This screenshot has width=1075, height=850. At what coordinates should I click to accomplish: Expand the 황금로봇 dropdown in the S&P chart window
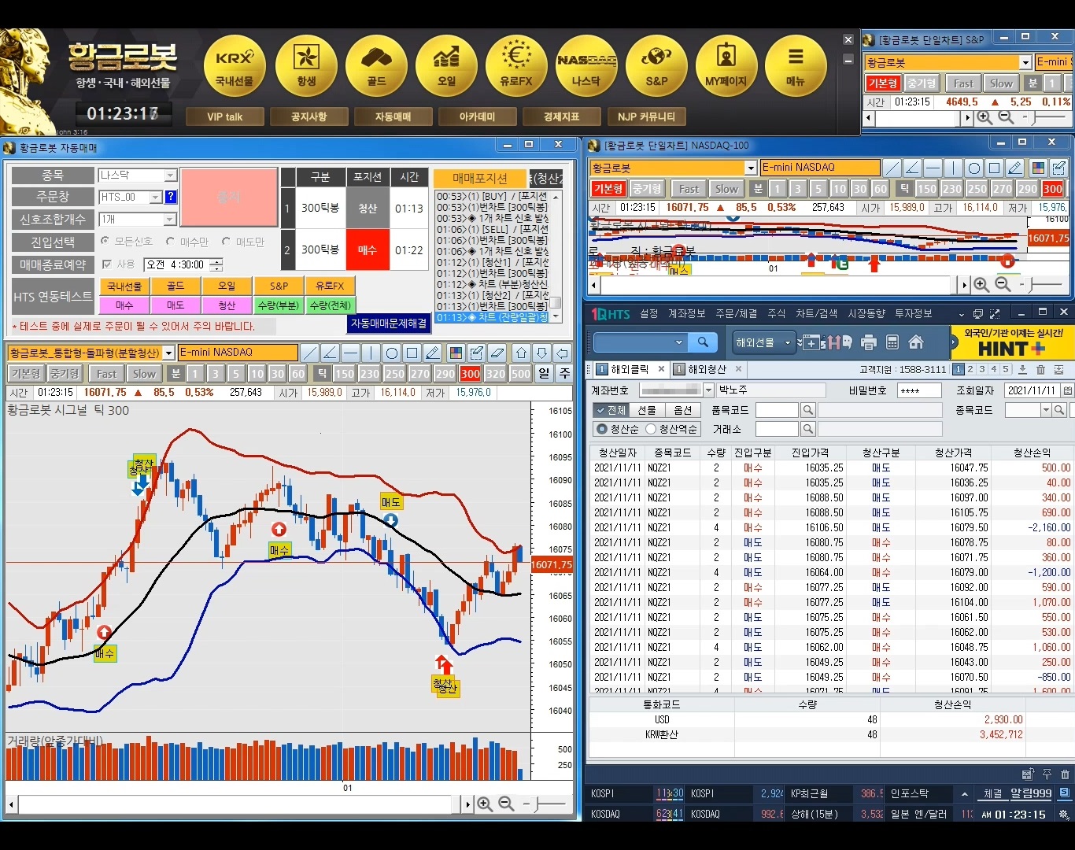click(1025, 62)
